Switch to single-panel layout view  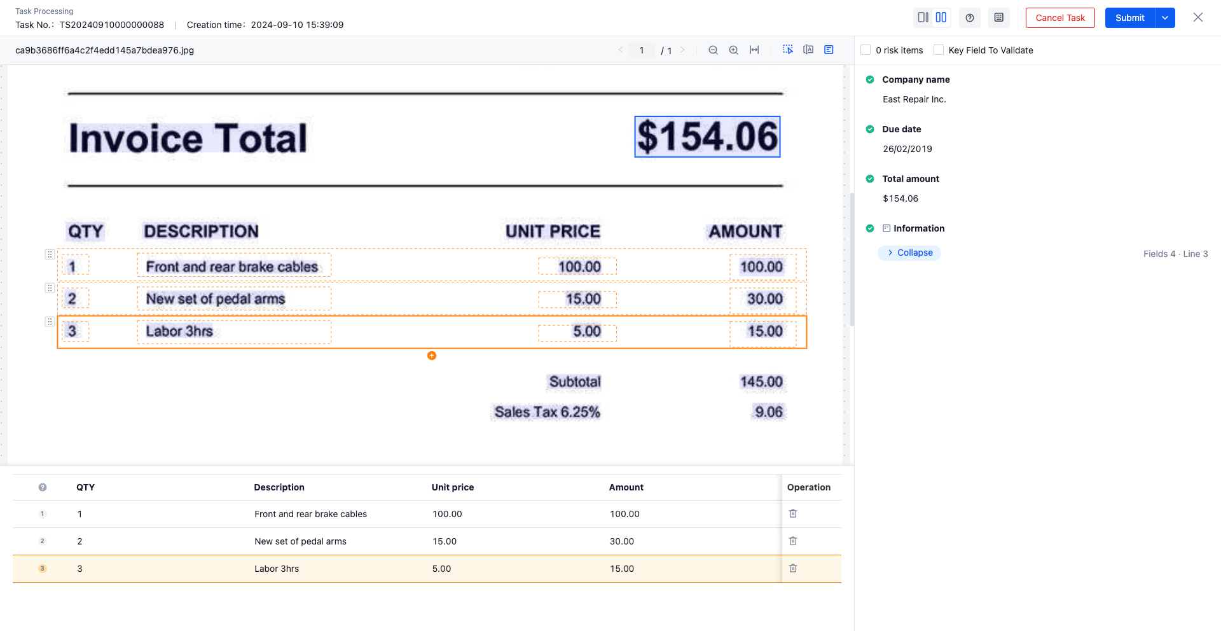[923, 18]
